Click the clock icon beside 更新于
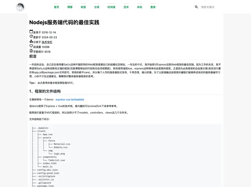 [x=31, y=37]
